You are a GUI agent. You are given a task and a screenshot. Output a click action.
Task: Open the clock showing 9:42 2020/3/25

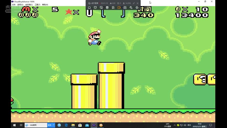click(200, 125)
